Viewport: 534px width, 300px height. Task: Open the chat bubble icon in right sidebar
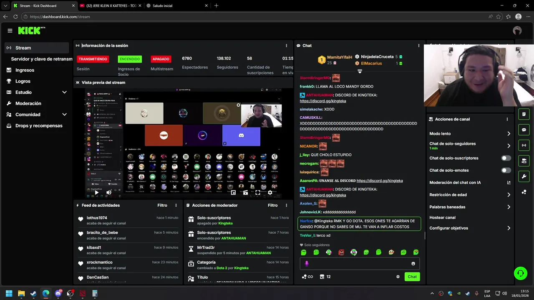click(x=524, y=130)
